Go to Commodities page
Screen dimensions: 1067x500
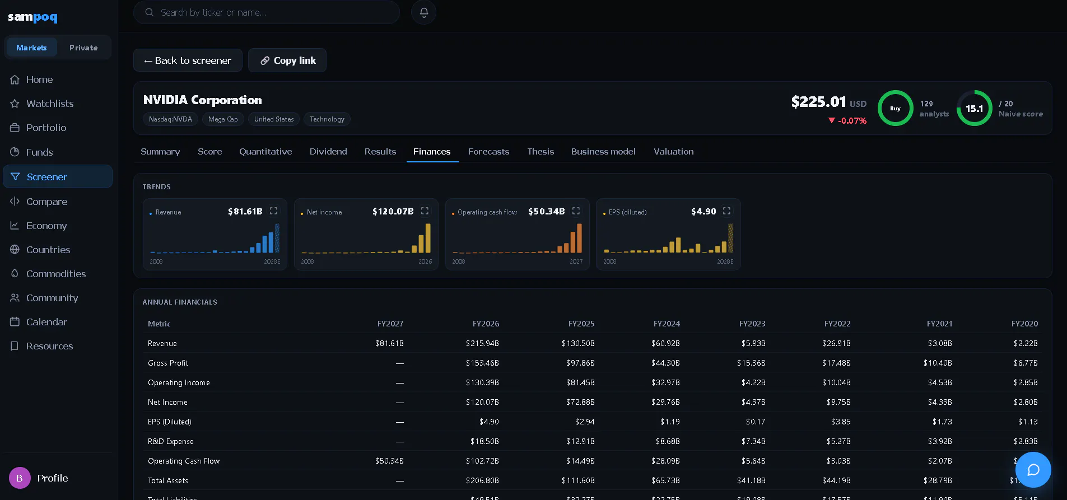click(58, 274)
